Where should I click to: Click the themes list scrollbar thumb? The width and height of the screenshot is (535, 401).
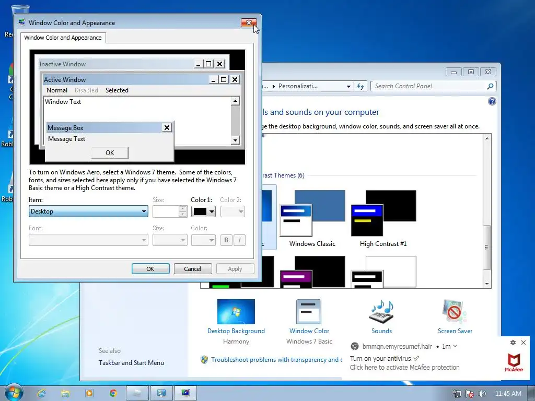(487, 247)
